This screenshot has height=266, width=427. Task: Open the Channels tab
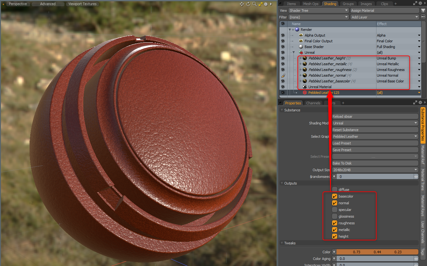[313, 103]
